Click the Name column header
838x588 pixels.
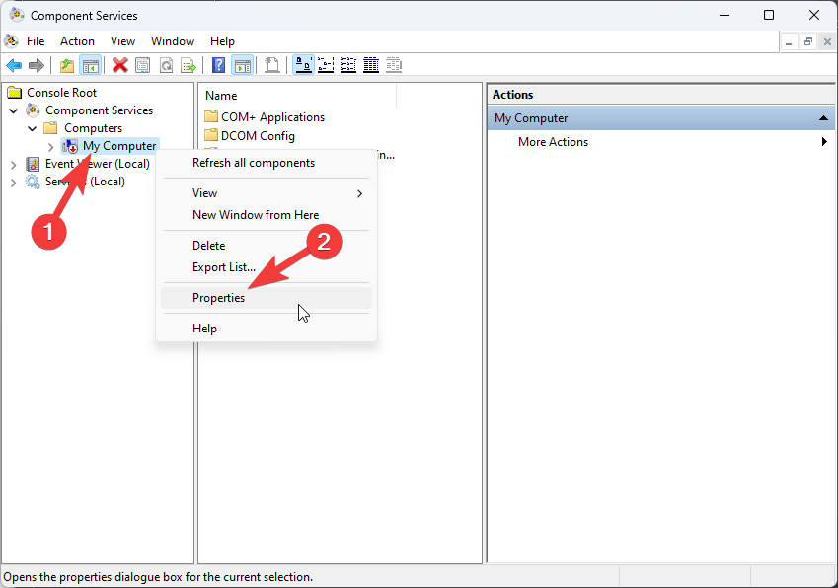click(x=221, y=96)
